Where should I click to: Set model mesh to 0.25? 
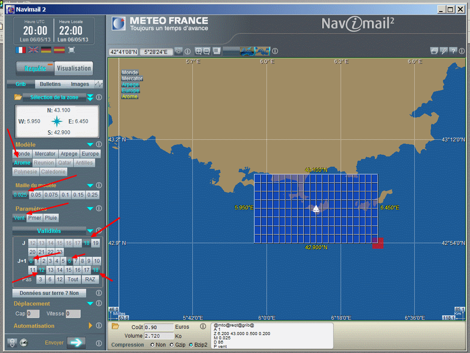pos(92,194)
